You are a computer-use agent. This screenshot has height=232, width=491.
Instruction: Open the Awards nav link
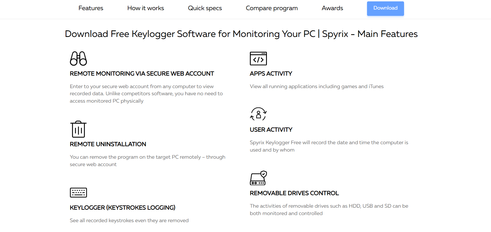click(332, 8)
